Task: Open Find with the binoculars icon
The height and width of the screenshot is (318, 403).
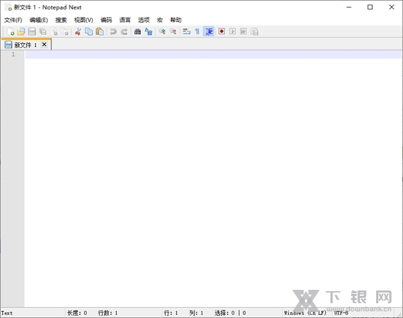Action: point(138,32)
